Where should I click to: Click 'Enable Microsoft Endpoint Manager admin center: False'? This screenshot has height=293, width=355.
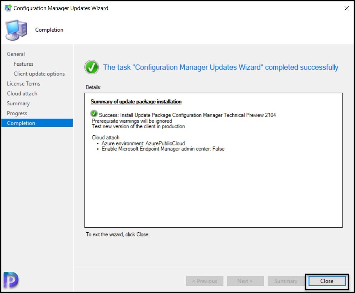pos(163,149)
